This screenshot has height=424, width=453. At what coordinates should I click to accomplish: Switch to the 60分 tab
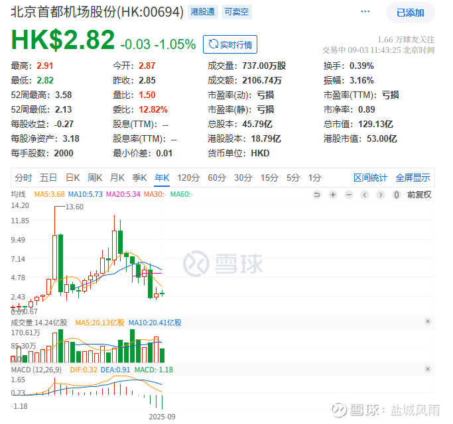click(x=217, y=178)
